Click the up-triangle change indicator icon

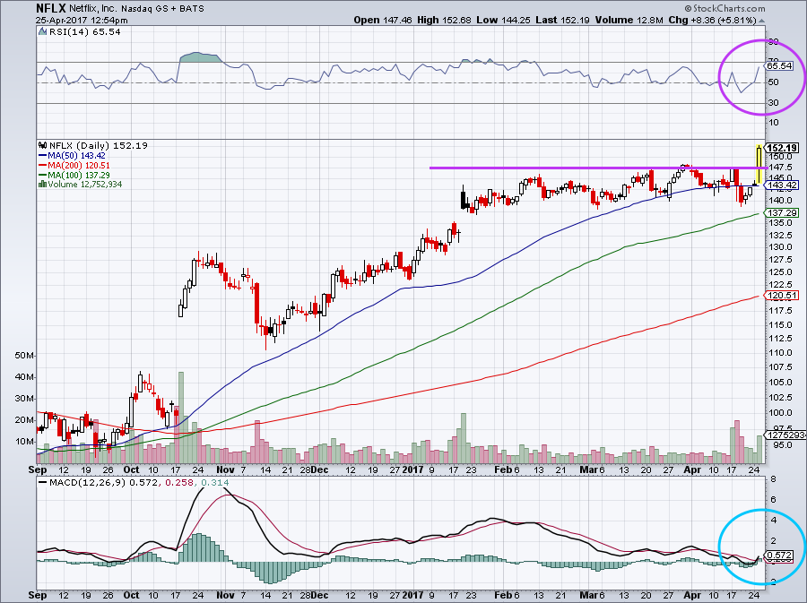[x=762, y=22]
